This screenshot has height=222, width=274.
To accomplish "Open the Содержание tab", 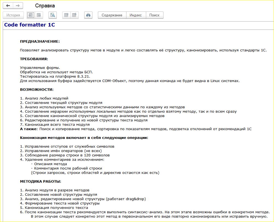I will 112,15.
